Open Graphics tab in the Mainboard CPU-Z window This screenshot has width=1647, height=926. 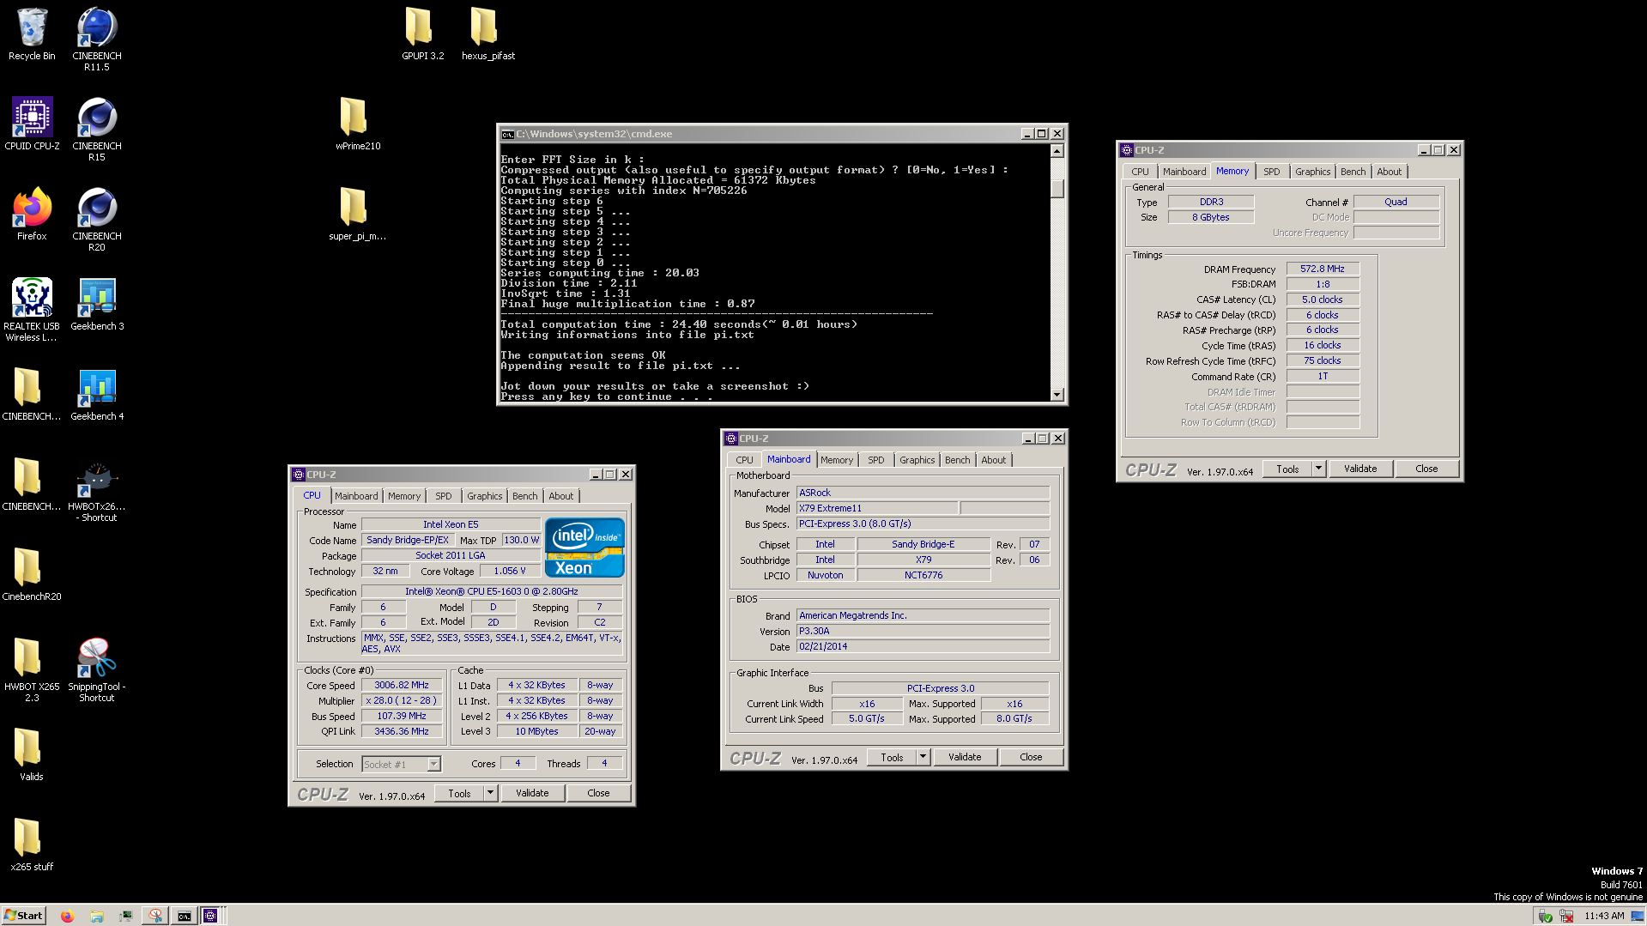(917, 460)
